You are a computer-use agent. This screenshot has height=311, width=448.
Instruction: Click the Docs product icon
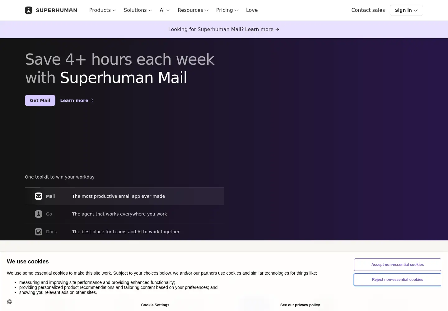point(39,232)
